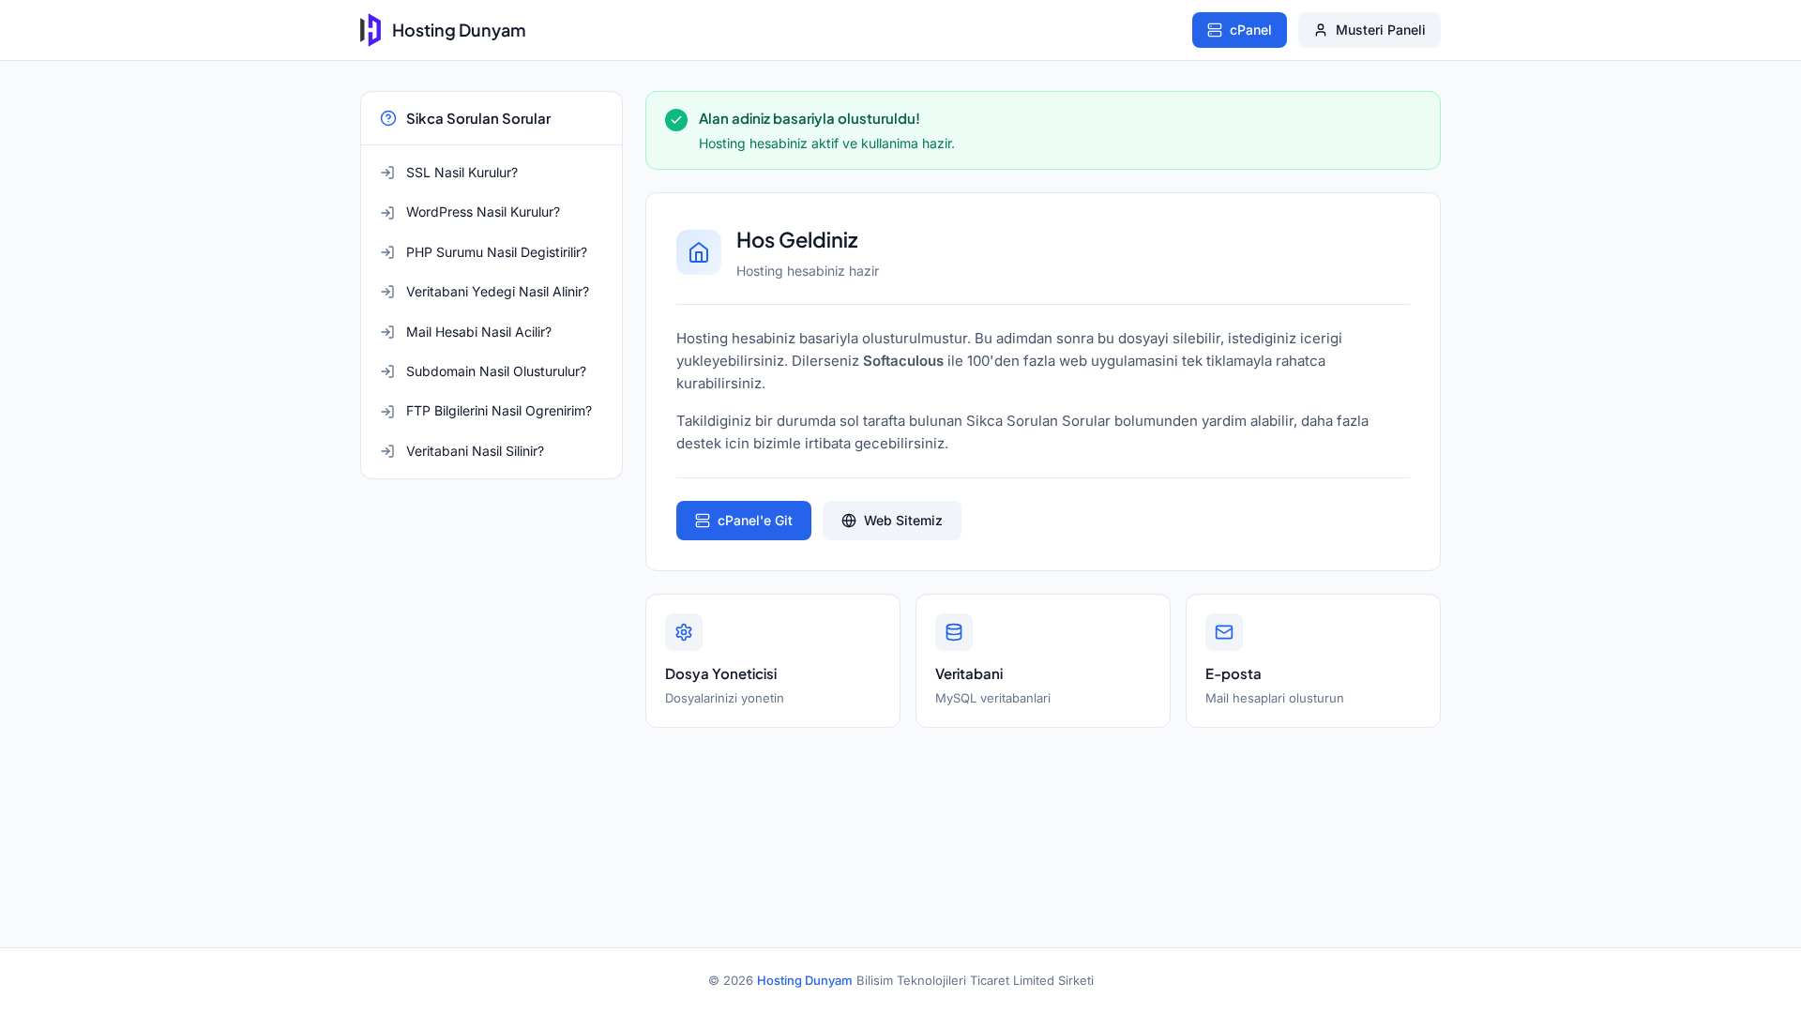Click the Hosting Dunyam logo icon
Image resolution: width=1801 pixels, height=1013 pixels.
coord(371,30)
